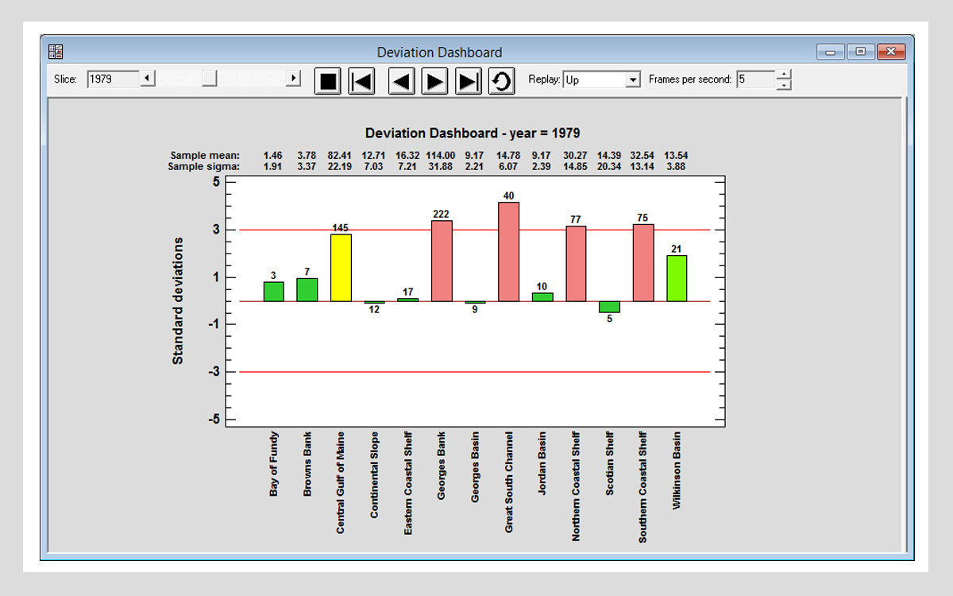This screenshot has height=596, width=953.
Task: Select the Wilkinson Basin green bar
Action: (676, 278)
